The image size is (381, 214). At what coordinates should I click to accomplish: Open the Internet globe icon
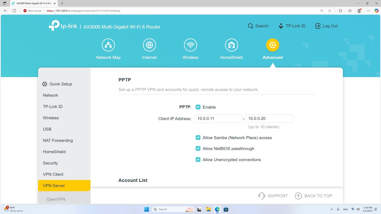(149, 45)
